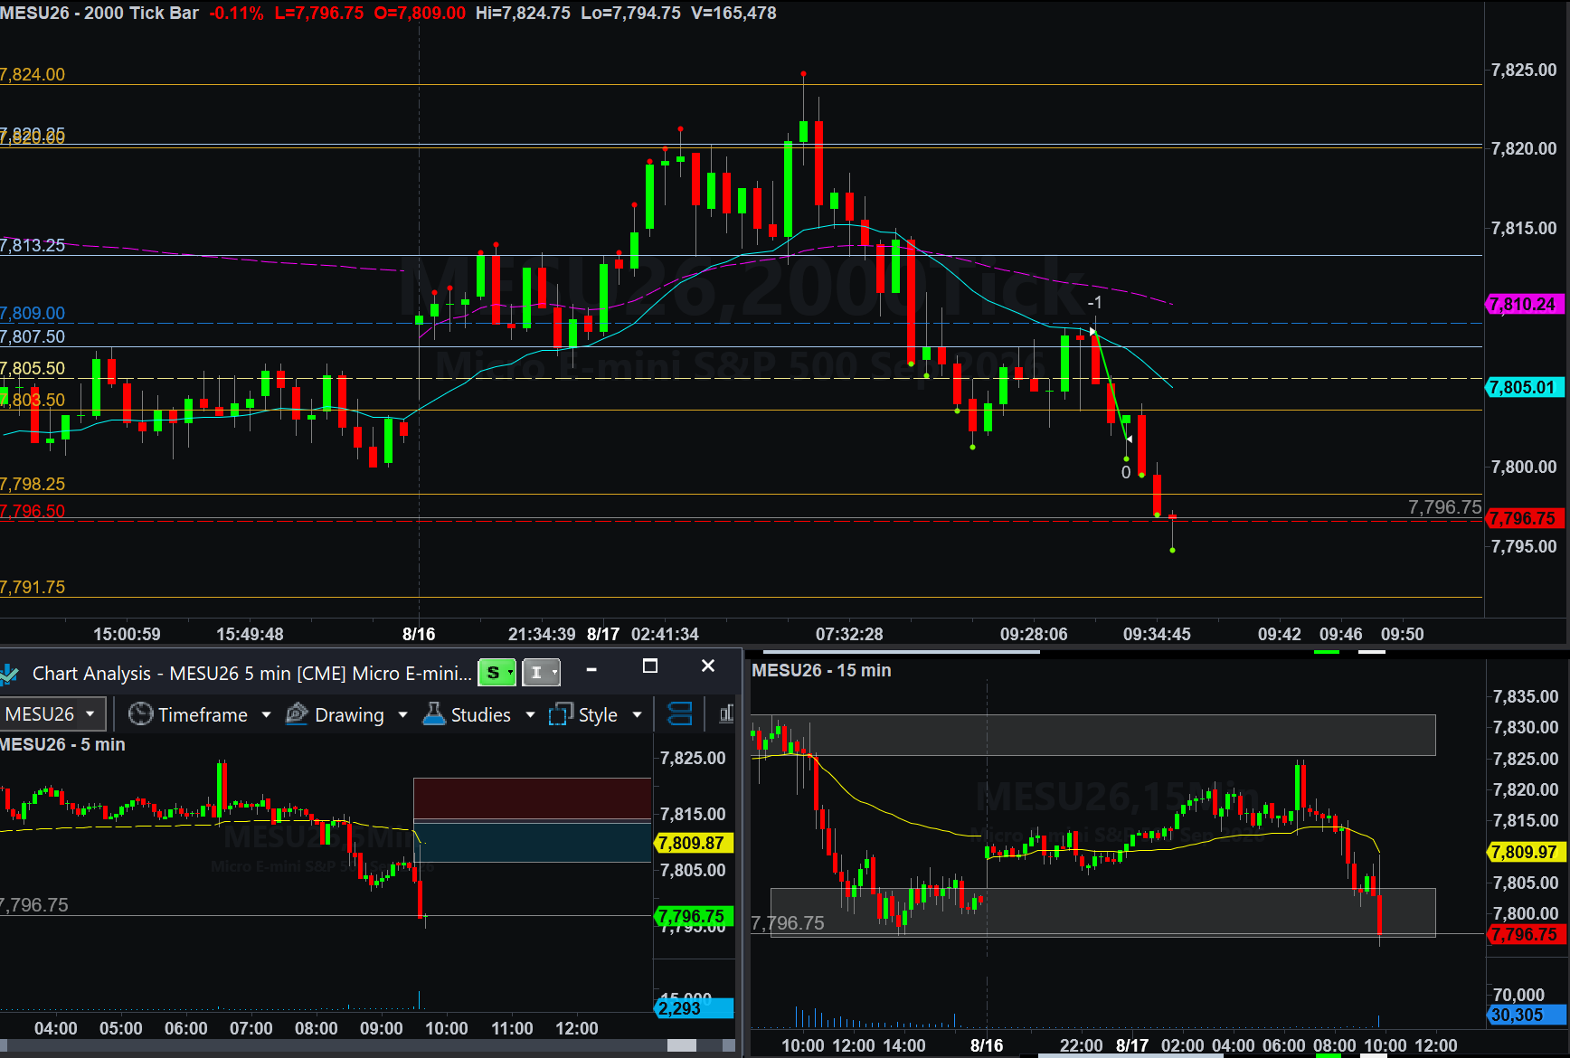Click the red 7,796.75 tag on tick chart
Viewport: 1570px width, 1058px height.
pyautogui.click(x=1525, y=519)
